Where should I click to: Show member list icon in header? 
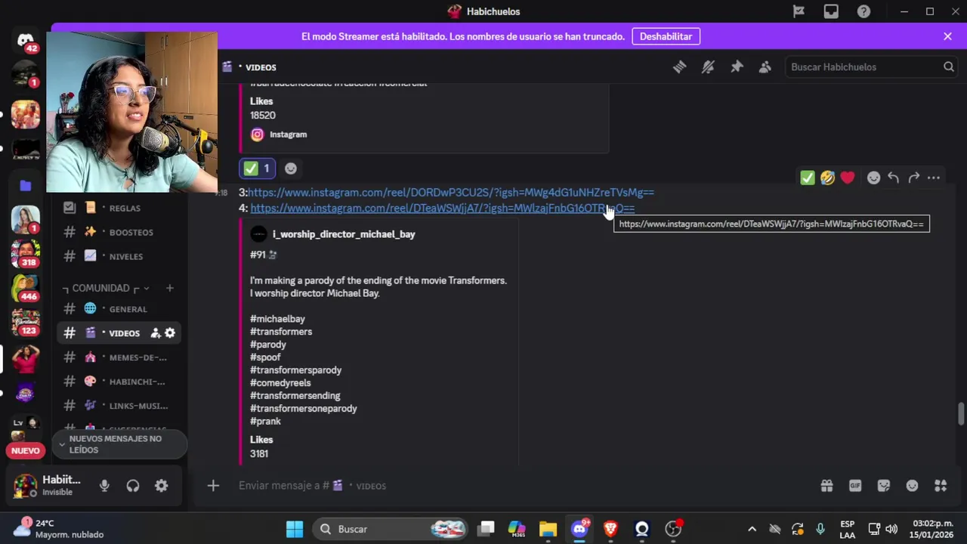(765, 67)
